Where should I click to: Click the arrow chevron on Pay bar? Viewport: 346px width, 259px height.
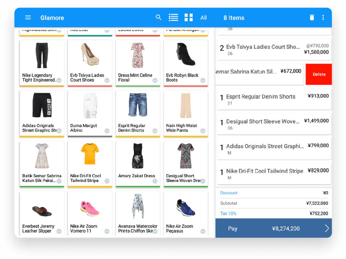327,228
